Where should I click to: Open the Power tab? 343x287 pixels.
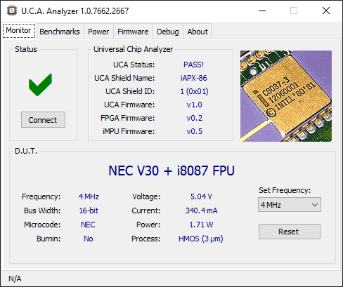point(98,32)
